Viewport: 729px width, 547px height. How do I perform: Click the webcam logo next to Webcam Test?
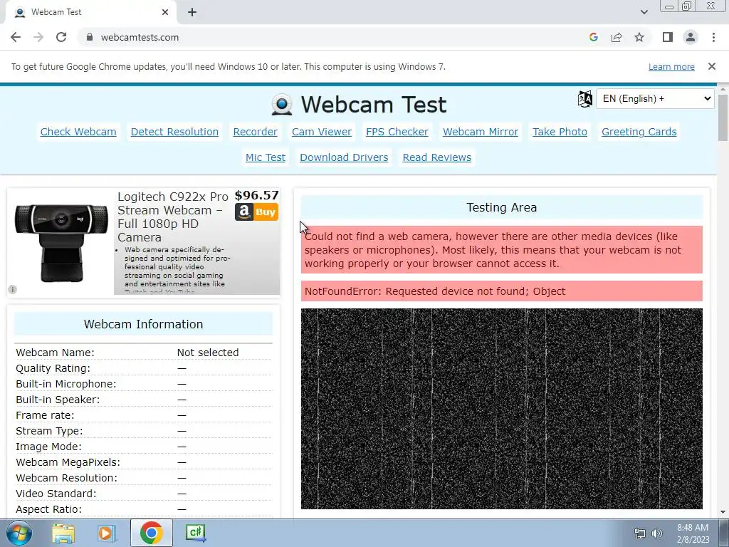[282, 104]
